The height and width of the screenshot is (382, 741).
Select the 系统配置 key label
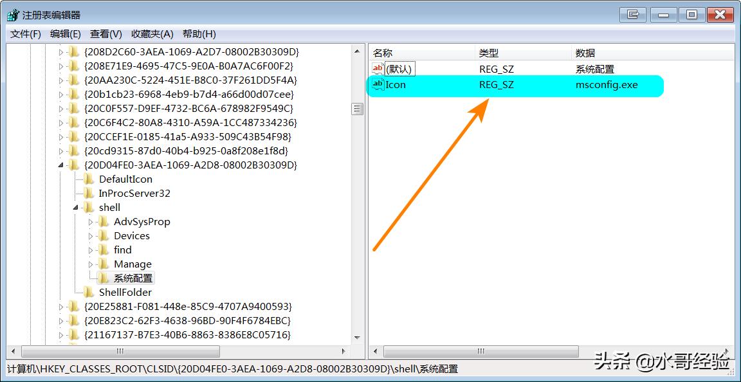pyautogui.click(x=133, y=278)
